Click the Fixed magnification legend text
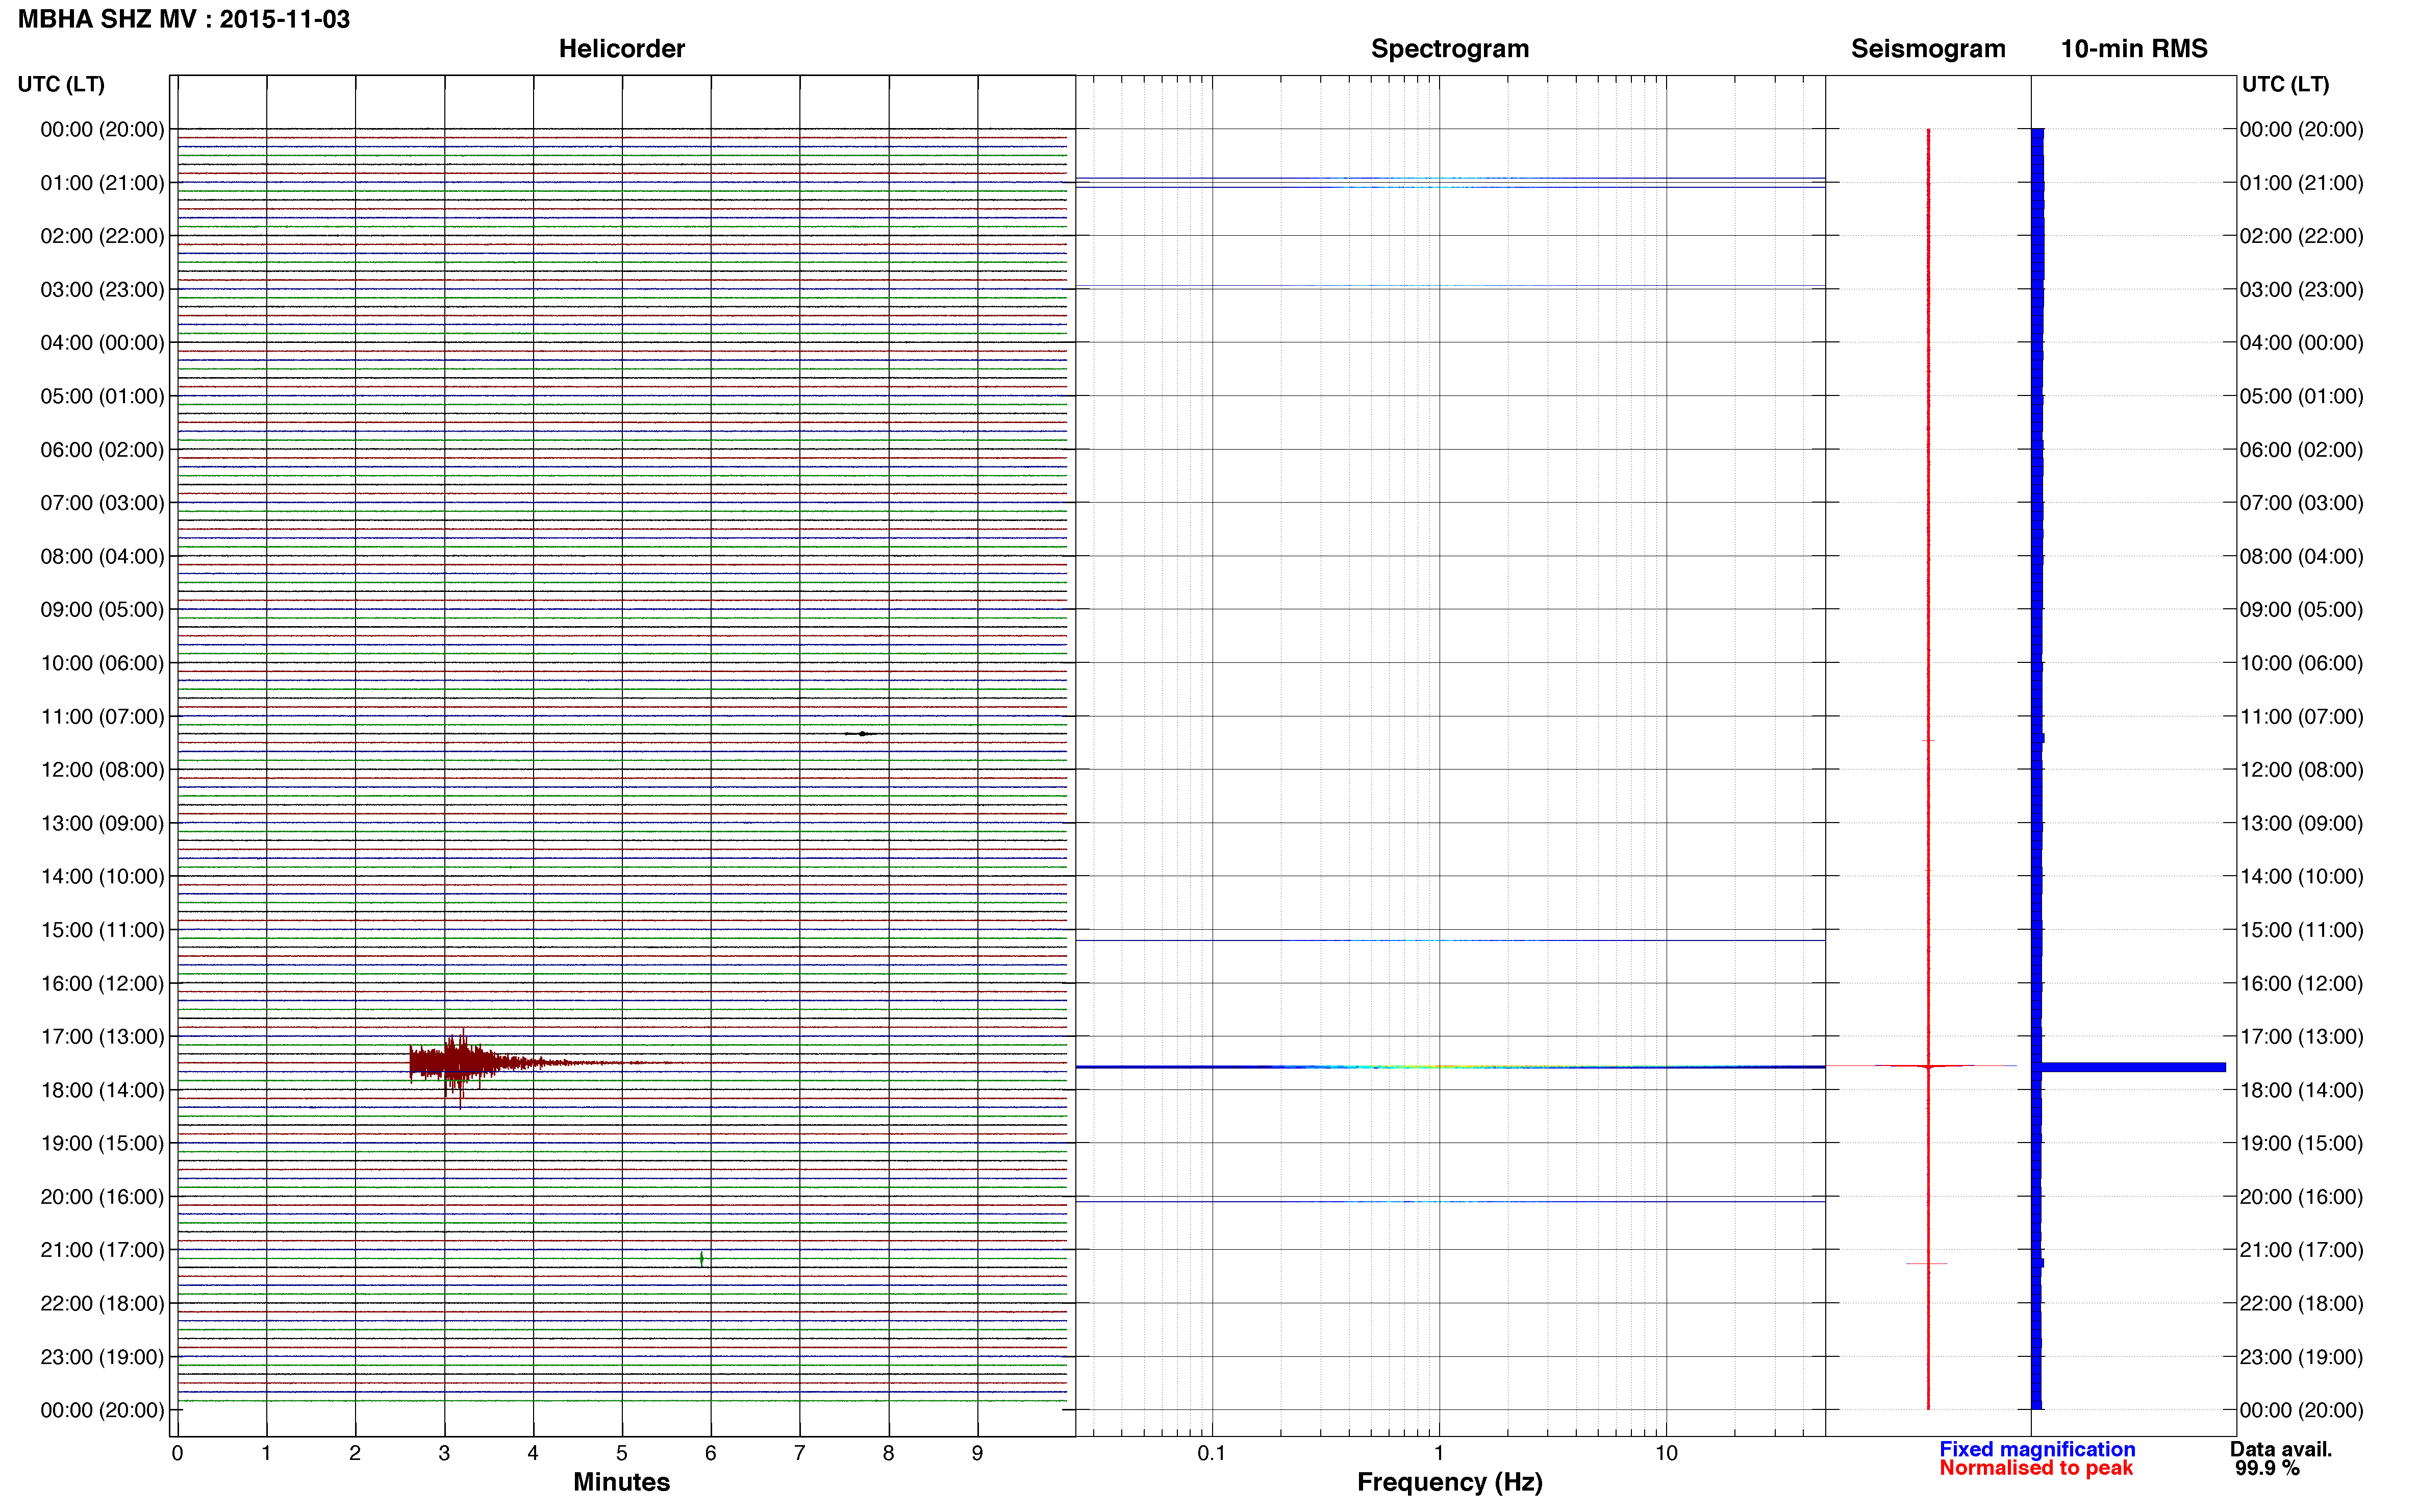Viewport: 2418px width, 1512px height. 2037,1449
